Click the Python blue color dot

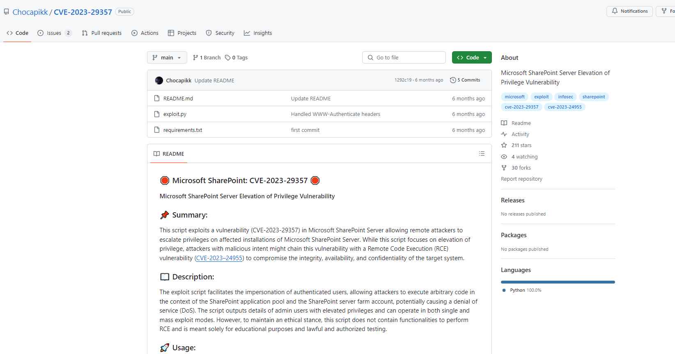click(504, 290)
